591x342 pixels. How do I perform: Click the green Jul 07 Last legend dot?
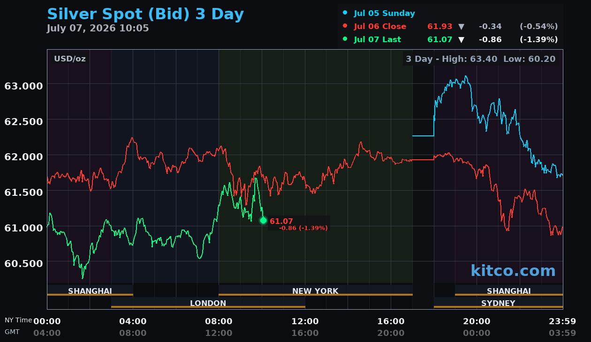click(x=345, y=39)
